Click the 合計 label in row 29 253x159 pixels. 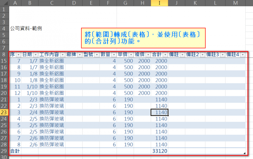(15, 151)
